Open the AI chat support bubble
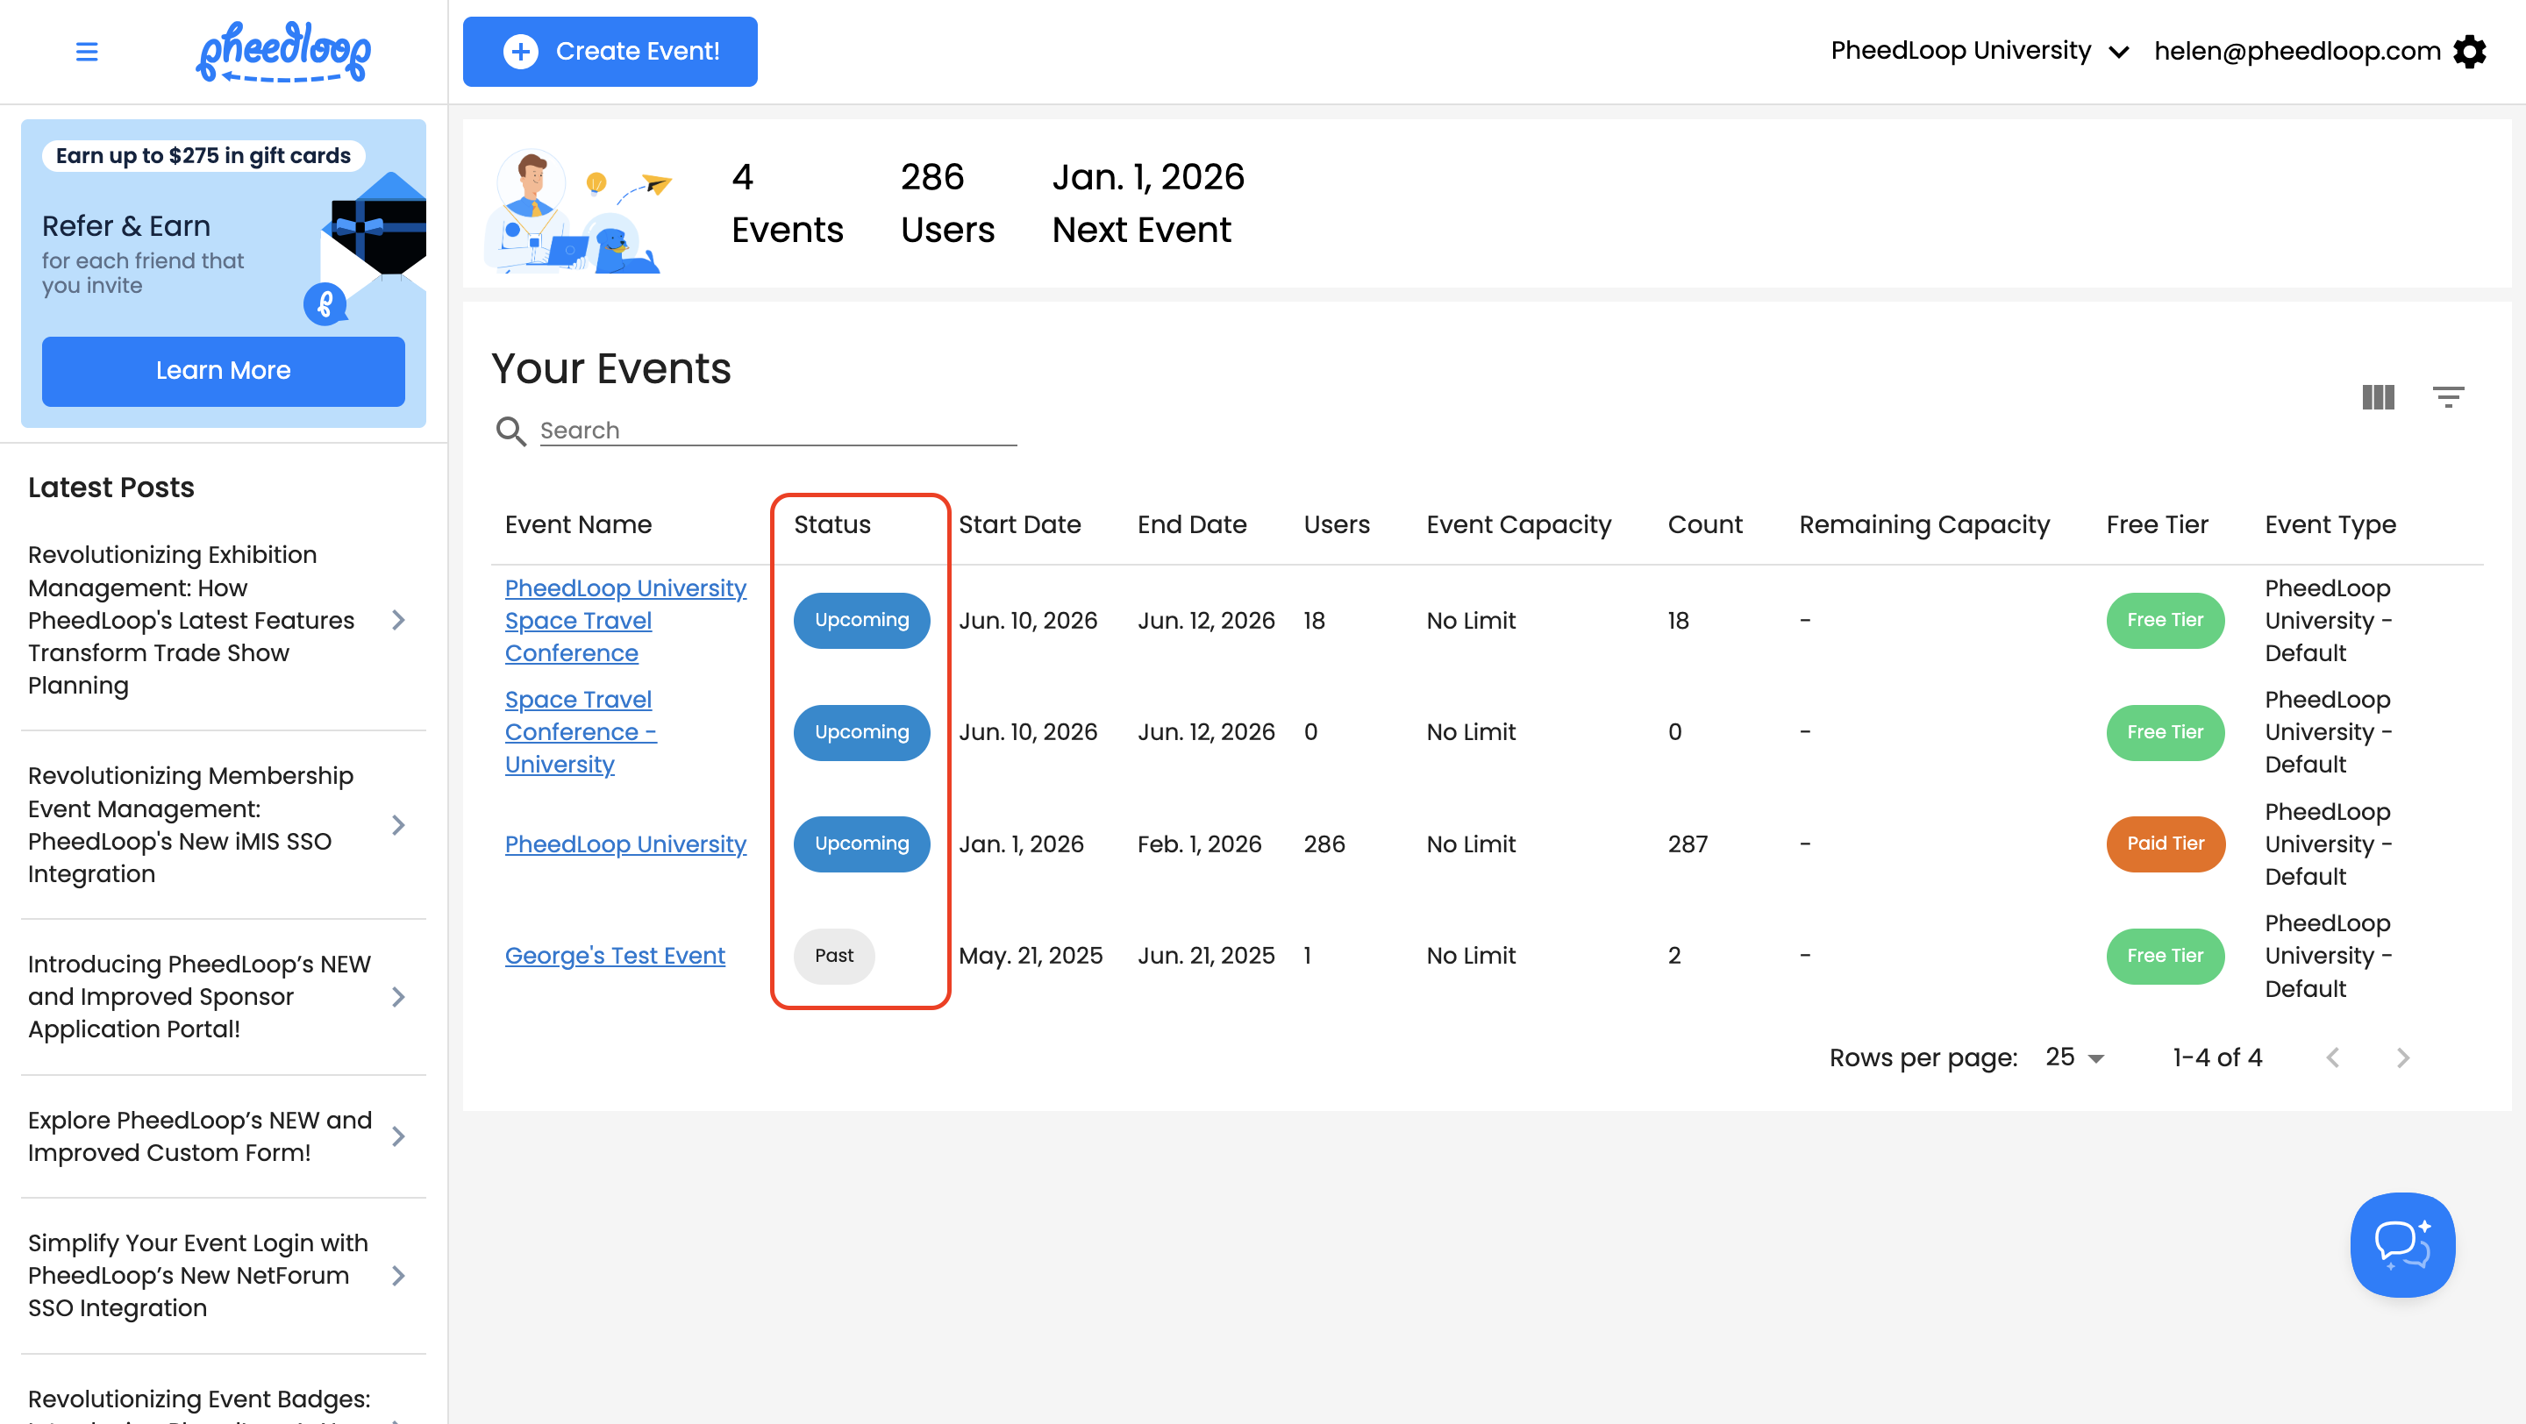The image size is (2526, 1424). (2401, 1243)
